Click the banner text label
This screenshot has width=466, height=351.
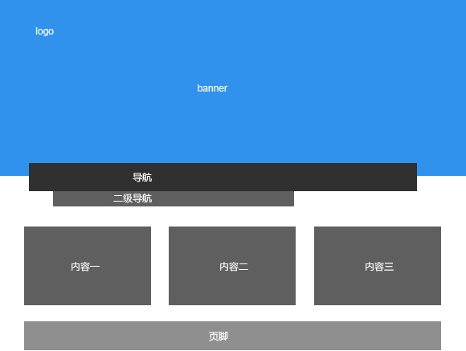(x=212, y=88)
